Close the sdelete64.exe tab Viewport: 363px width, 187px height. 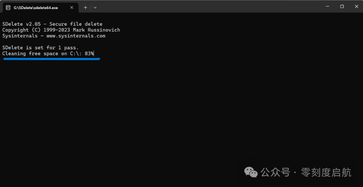pos(72,7)
